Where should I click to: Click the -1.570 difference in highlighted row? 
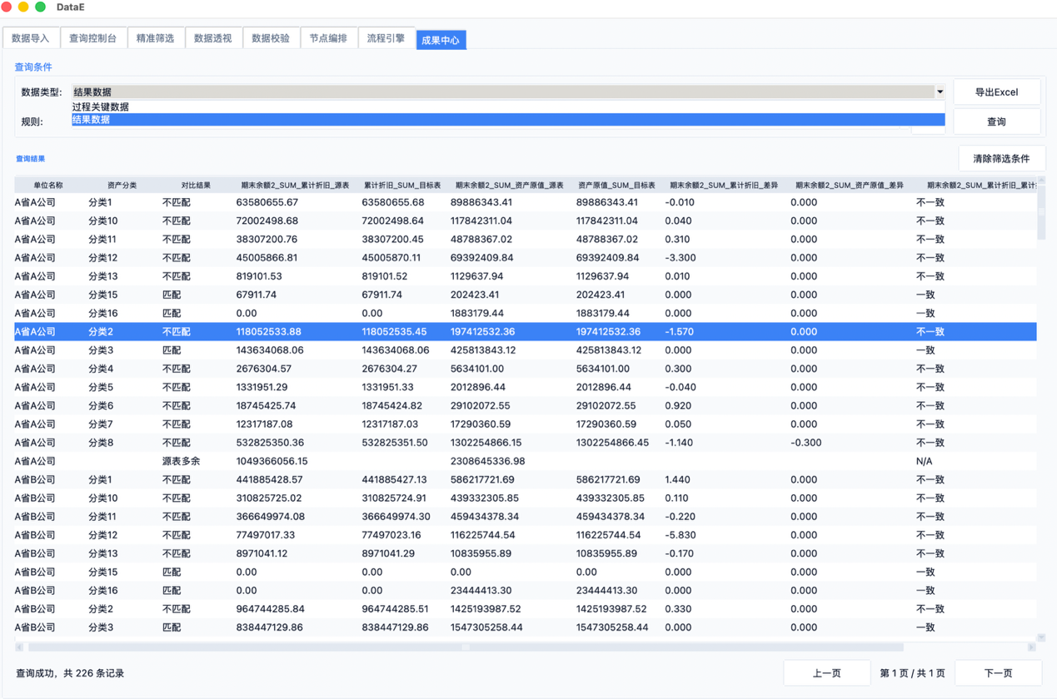[681, 332]
